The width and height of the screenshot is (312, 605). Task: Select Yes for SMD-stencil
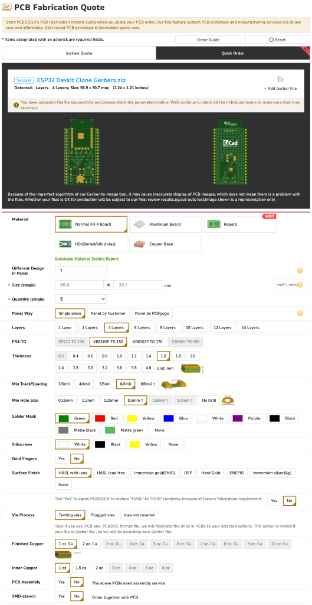(x=61, y=597)
